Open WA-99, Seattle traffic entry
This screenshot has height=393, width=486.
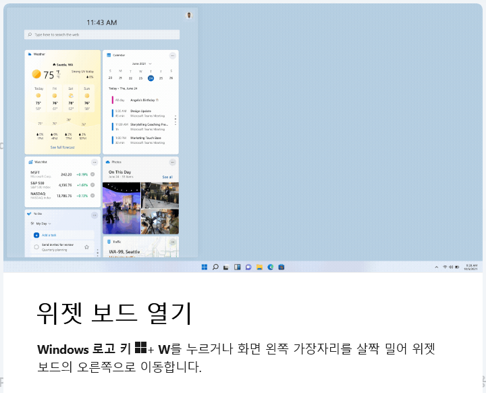(124, 252)
